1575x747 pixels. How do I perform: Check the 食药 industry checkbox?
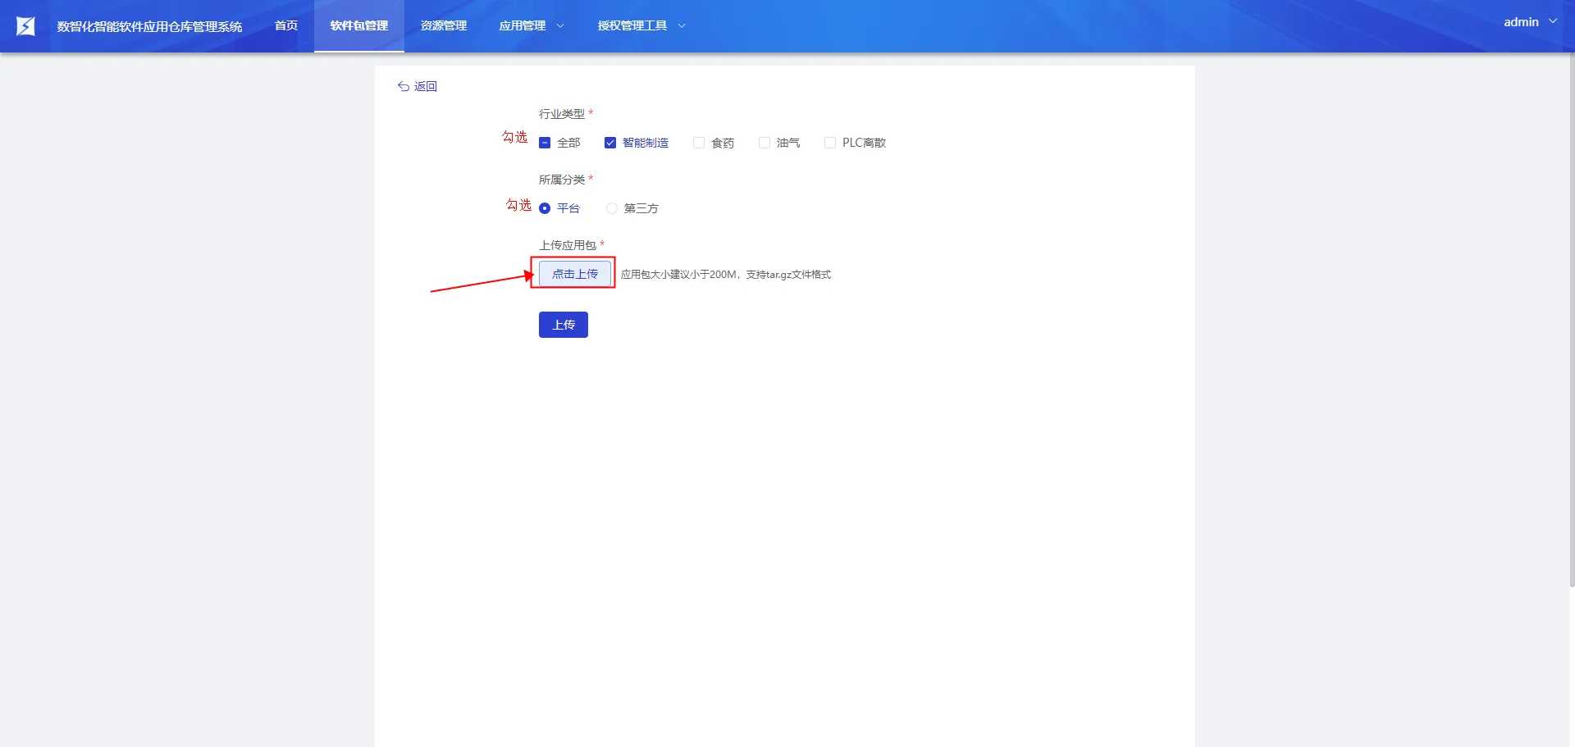click(x=699, y=143)
